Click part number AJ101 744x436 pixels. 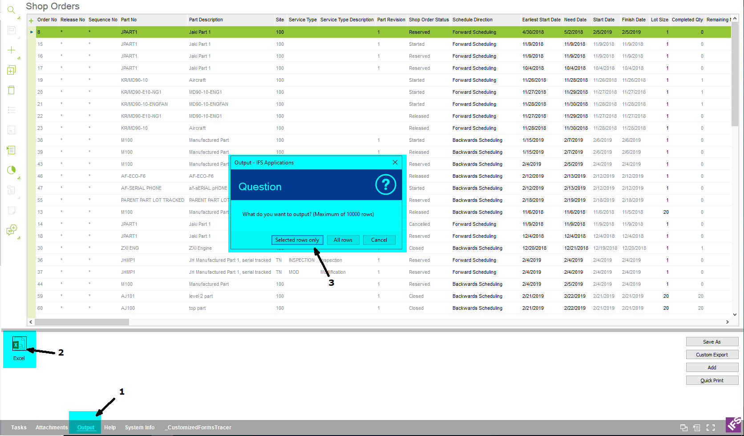(128, 296)
